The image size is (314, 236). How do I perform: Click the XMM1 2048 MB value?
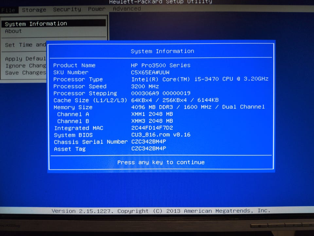pos(152,114)
